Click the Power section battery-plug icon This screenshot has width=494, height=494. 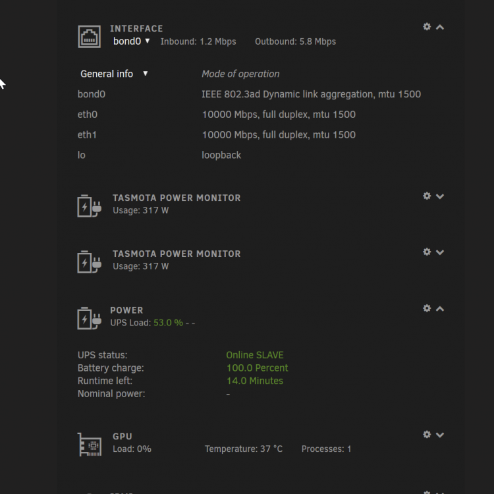(89, 318)
